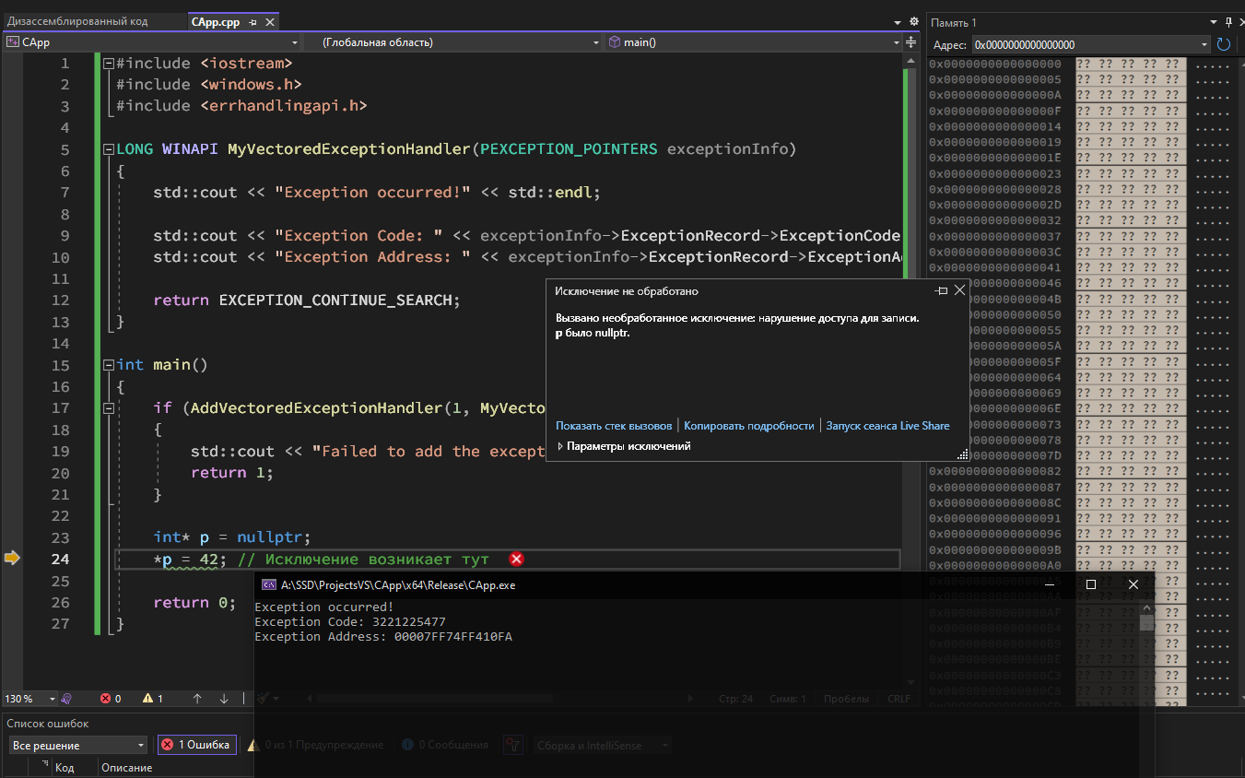Pin the CApp.cpp tab
This screenshot has width=1245, height=778.
[x=253, y=21]
